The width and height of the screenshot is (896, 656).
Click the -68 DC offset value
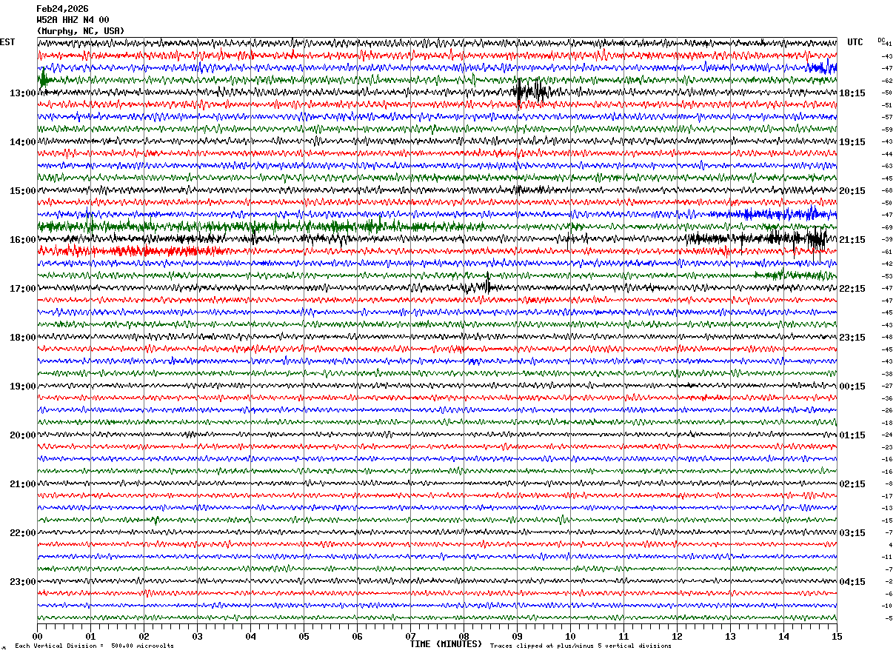tap(887, 191)
